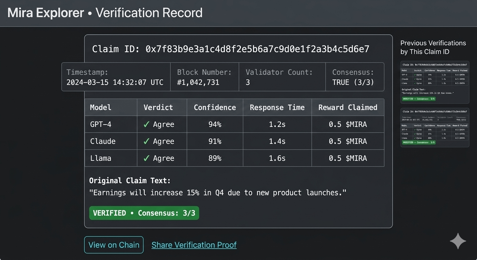Click the sparkle star icon in corner

coord(458,241)
